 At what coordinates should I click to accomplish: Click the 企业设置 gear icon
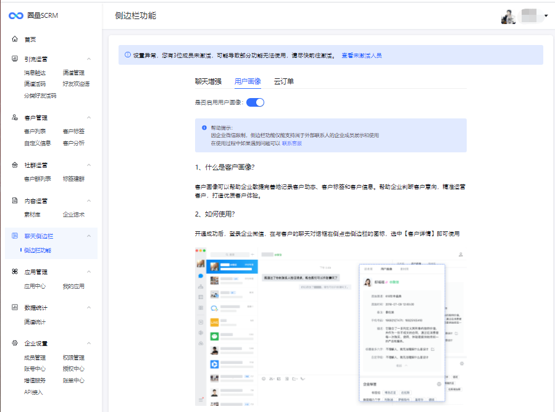(15, 344)
